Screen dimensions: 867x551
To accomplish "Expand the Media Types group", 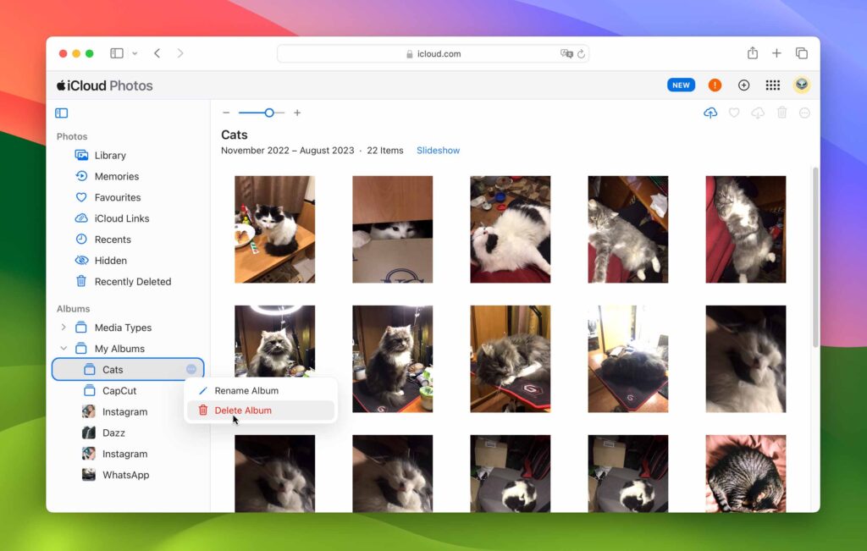I will [x=64, y=328].
